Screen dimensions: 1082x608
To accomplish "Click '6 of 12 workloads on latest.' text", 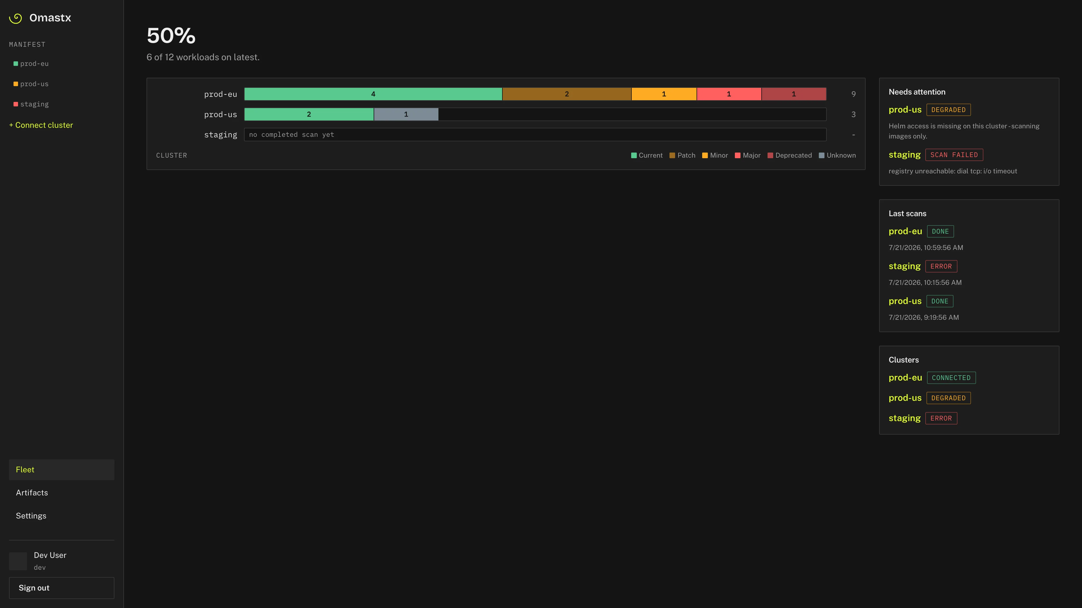I will pos(203,57).
